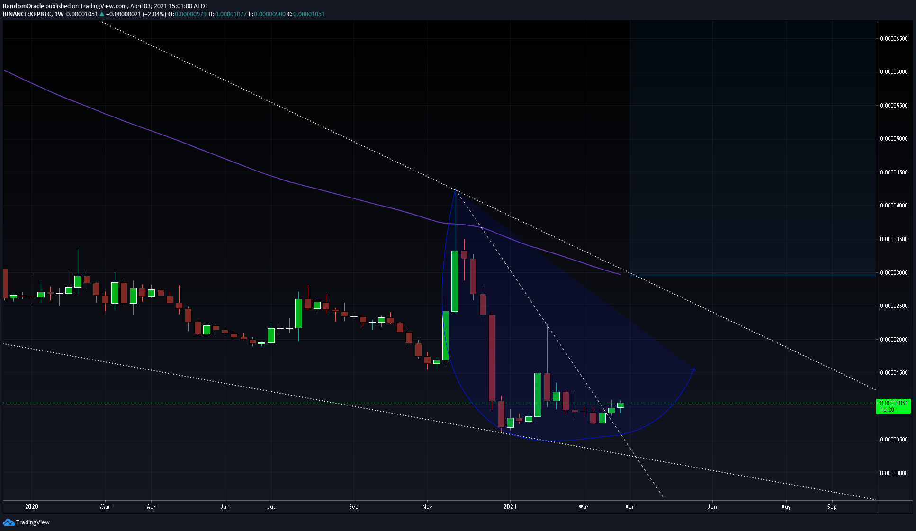Select the blue horizontal line at 0.00003000
The width and height of the screenshot is (916, 531).
753,276
